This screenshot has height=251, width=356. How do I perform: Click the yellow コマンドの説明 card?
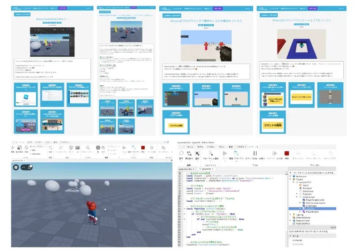pyautogui.click(x=273, y=125)
